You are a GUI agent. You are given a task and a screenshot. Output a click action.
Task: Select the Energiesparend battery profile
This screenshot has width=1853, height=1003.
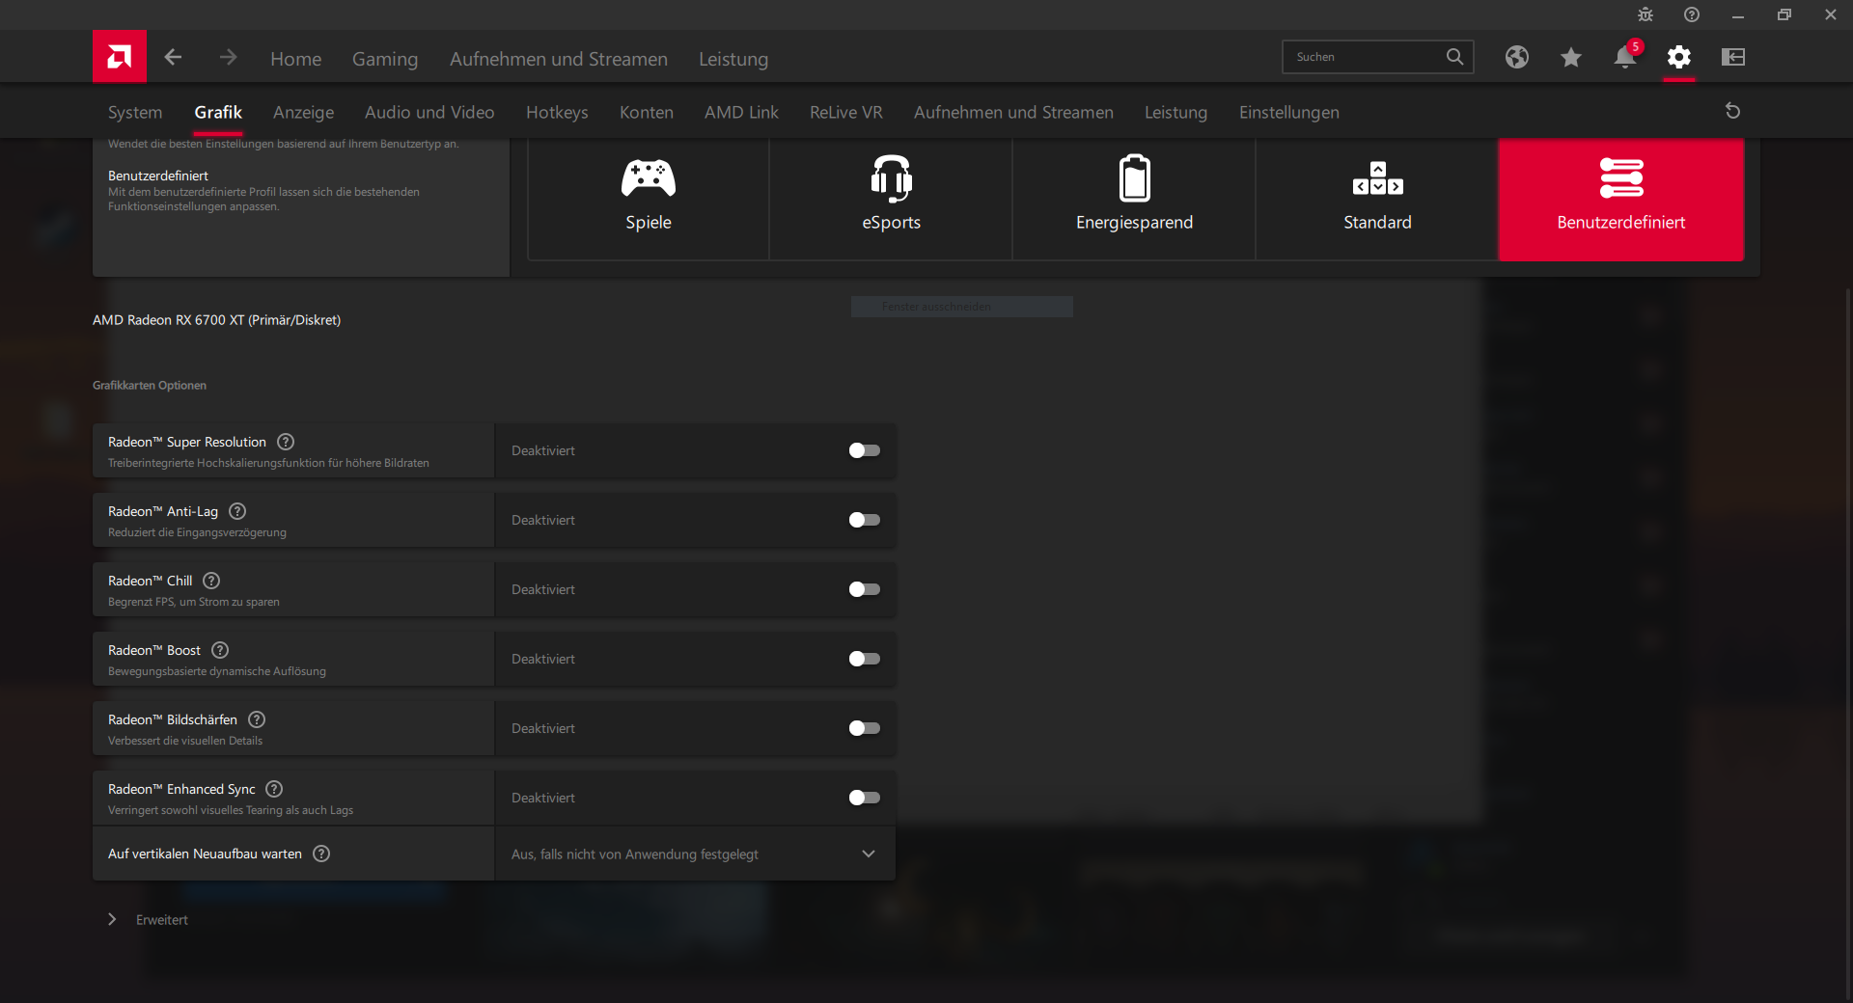1134,200
